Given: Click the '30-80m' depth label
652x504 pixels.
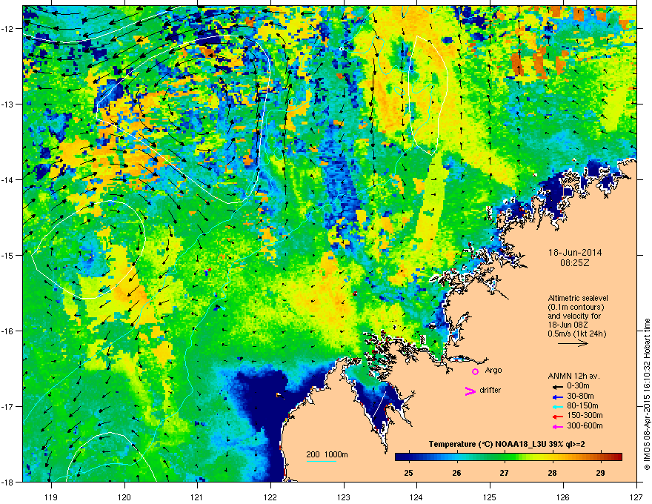Looking at the screenshot, I should pos(580,396).
